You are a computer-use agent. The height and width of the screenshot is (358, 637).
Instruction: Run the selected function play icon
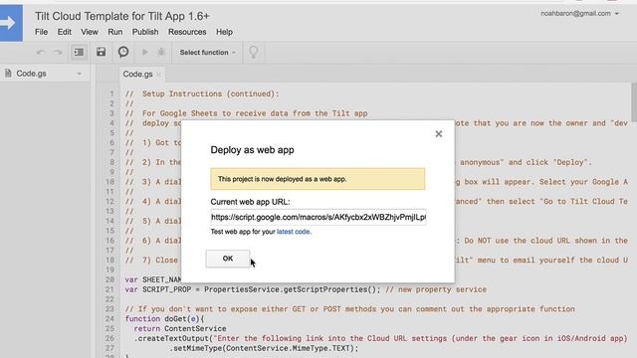(145, 52)
